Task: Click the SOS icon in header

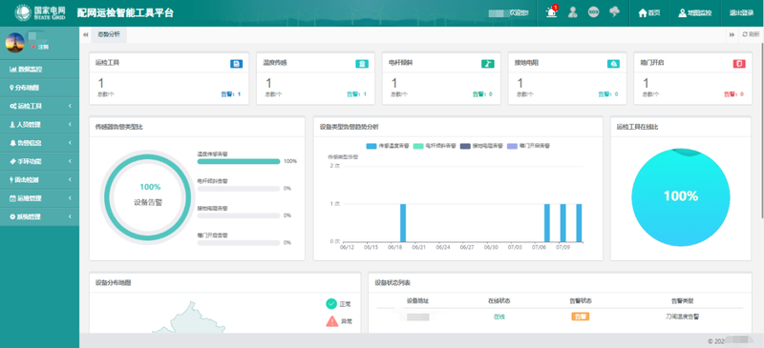Action: click(593, 12)
